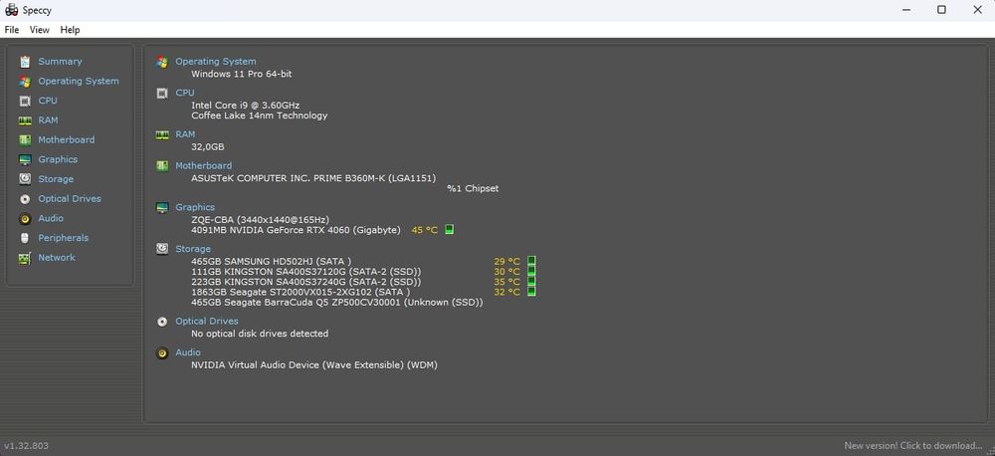995x456 pixels.
Task: Click the RAM heading link in summary
Action: coord(185,134)
